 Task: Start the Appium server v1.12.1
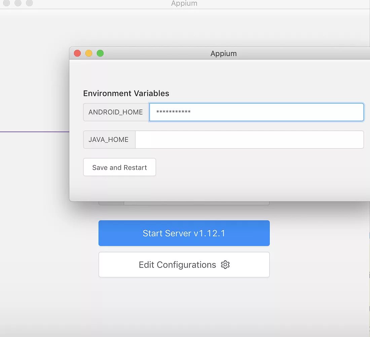click(x=184, y=233)
